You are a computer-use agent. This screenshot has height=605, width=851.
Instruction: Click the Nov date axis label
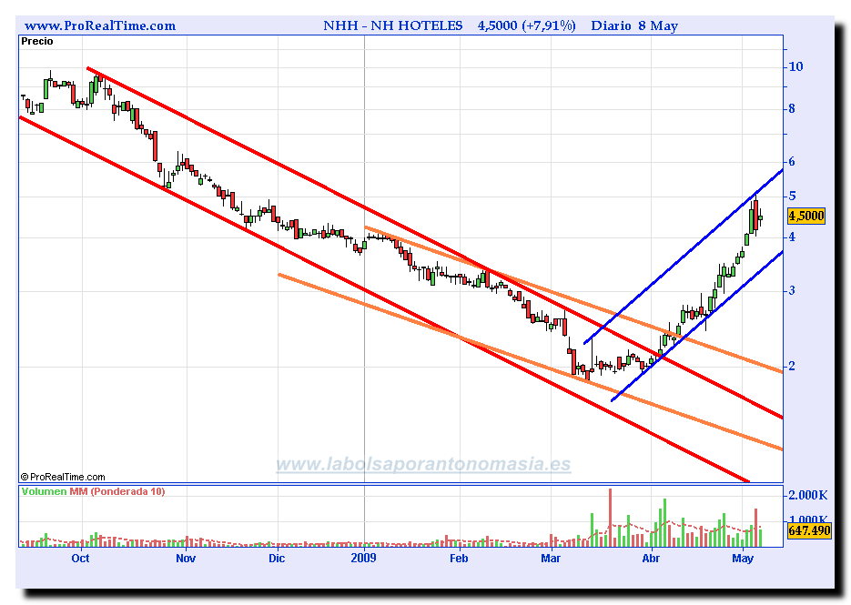coord(186,559)
